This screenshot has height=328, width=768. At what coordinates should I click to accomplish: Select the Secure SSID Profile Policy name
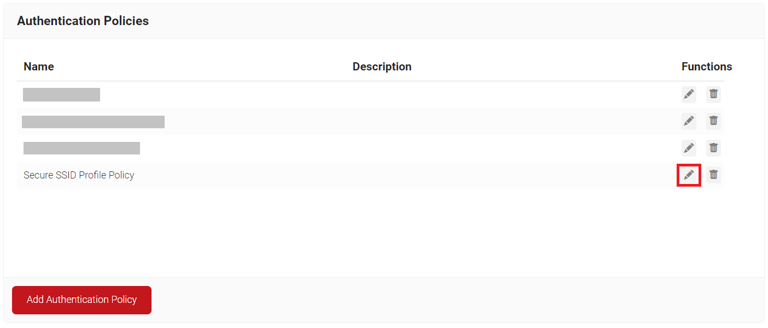[79, 175]
